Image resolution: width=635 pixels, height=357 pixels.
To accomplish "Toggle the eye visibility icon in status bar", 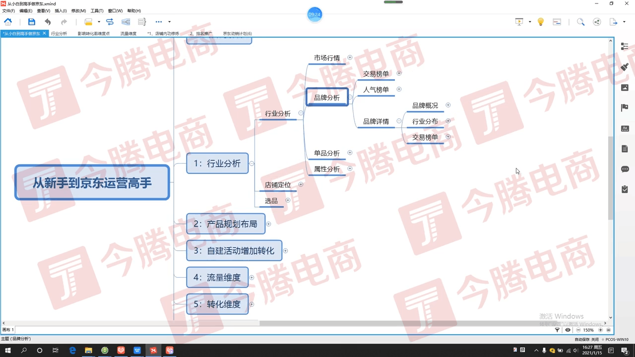I will 568,330.
